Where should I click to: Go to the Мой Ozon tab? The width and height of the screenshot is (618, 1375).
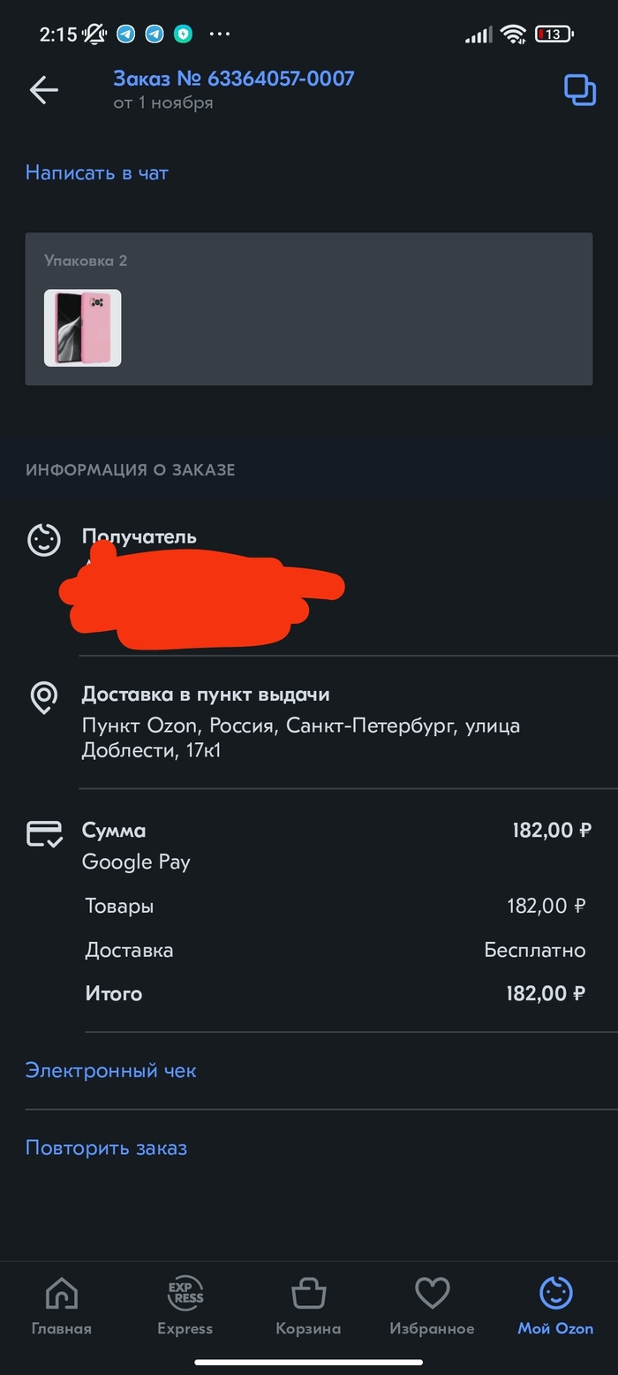tap(555, 1306)
